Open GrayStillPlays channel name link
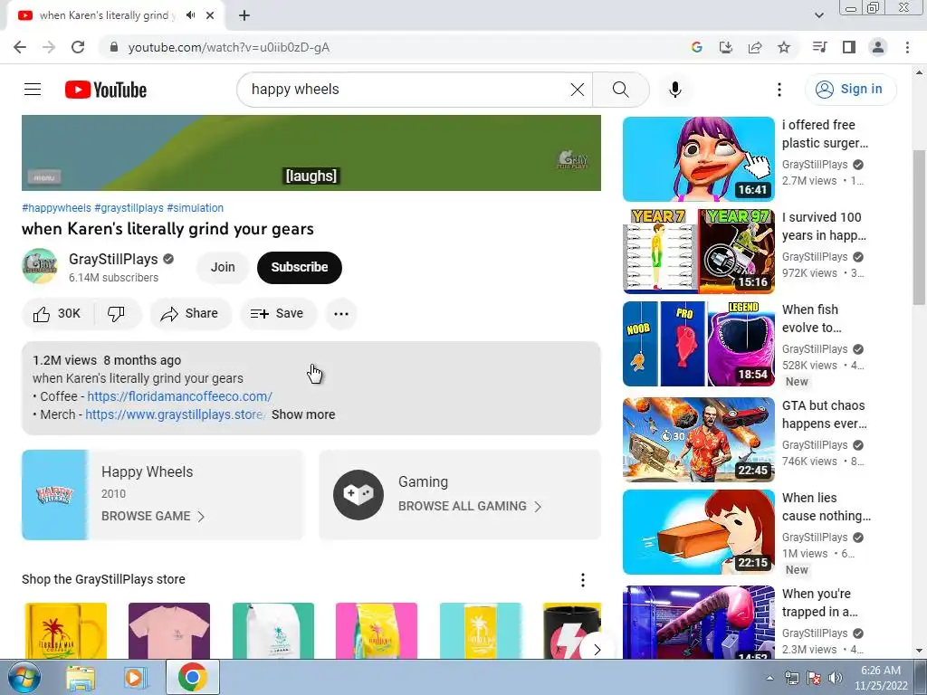 tap(113, 259)
